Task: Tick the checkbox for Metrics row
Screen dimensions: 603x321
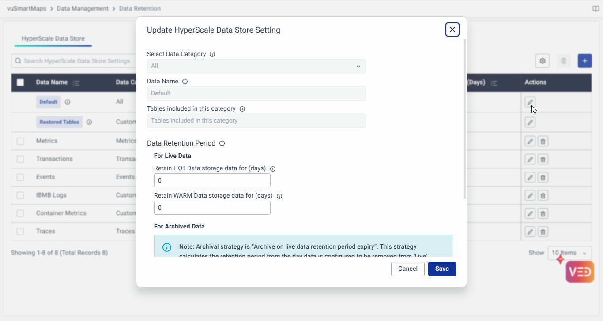Action: [x=20, y=141]
